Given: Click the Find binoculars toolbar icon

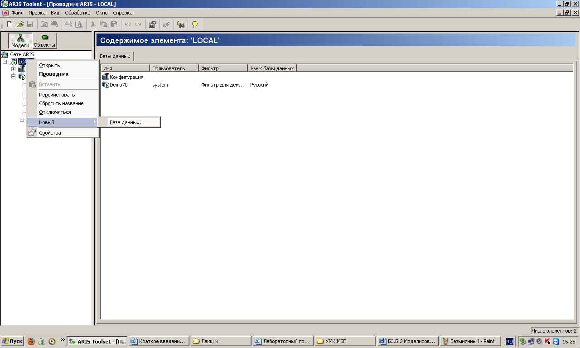Looking at the screenshot, I should (181, 24).
